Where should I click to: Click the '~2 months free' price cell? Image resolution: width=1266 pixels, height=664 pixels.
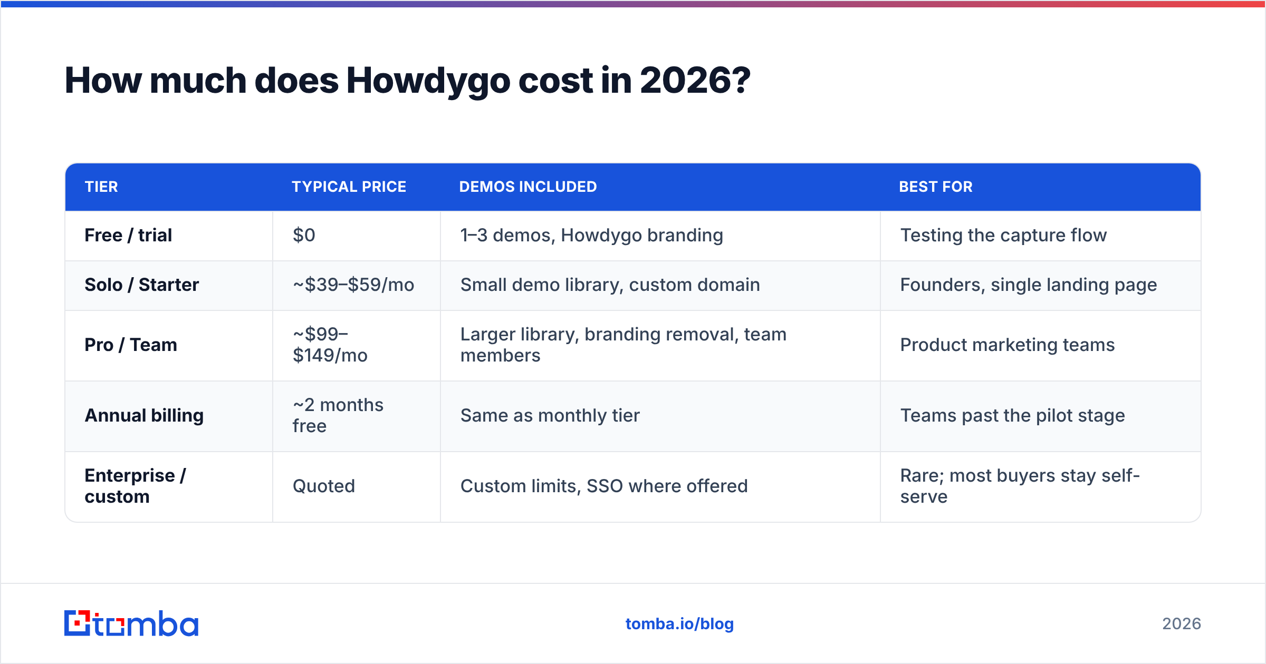[357, 416]
